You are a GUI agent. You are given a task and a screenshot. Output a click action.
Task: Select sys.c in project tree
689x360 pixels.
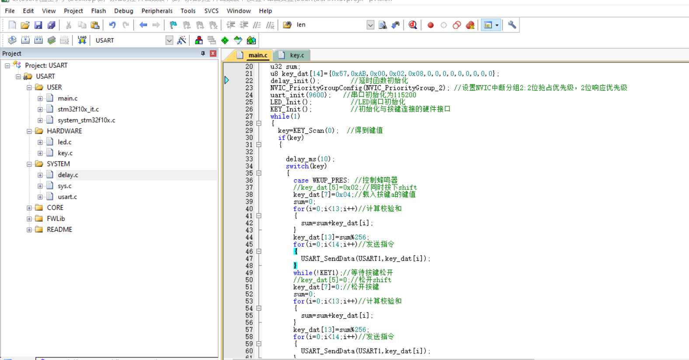coord(65,186)
